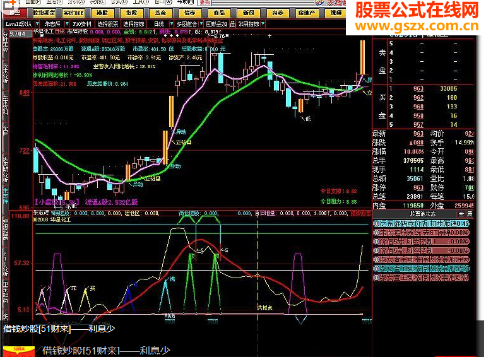Viewport: 486px width, 357px height.
Task: Click the 小盘股 流通A股 label on chart
Action: point(86,202)
